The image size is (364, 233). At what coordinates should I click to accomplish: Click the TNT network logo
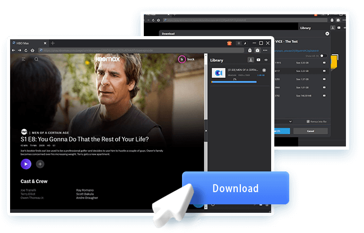point(24,132)
